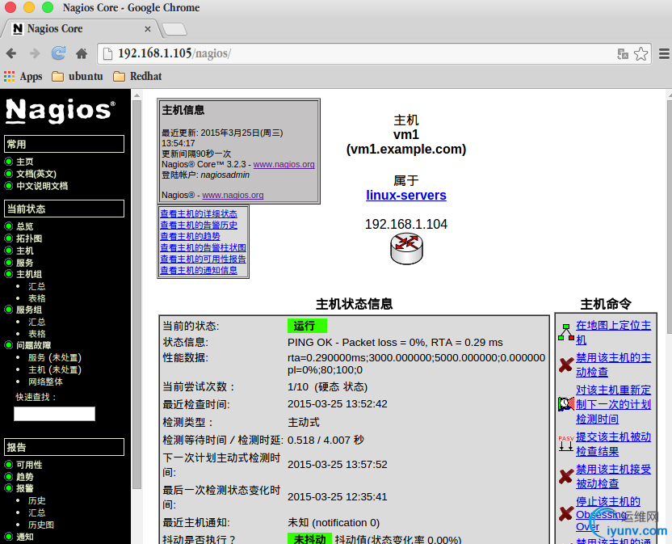Open 文档(英文) in the sidebar

pyautogui.click(x=36, y=174)
